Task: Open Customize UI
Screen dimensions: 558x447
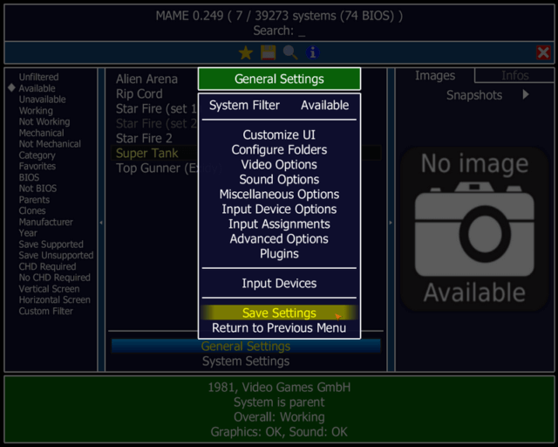Action: coord(279,134)
